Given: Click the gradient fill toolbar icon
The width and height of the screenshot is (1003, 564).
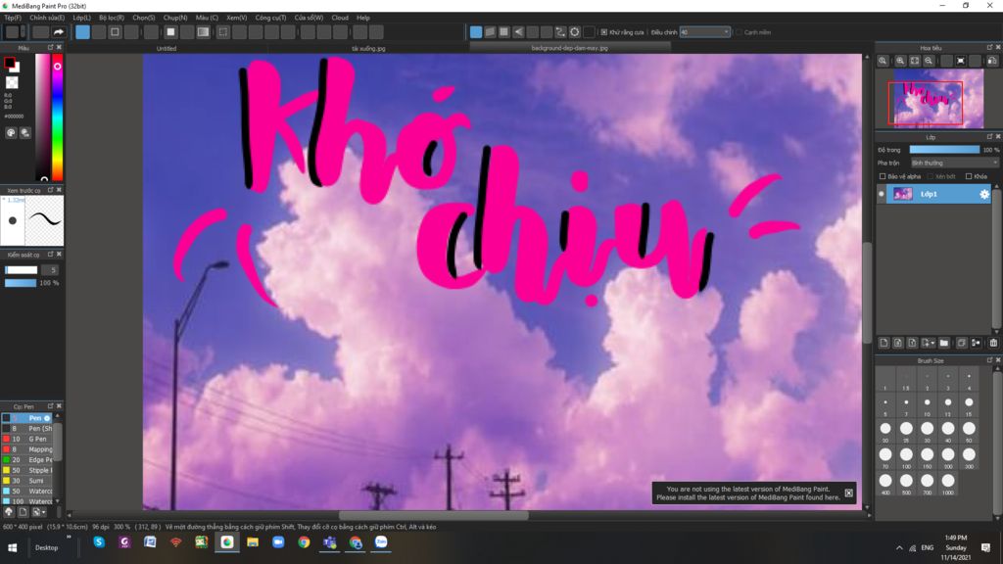Looking at the screenshot, I should [x=203, y=32].
